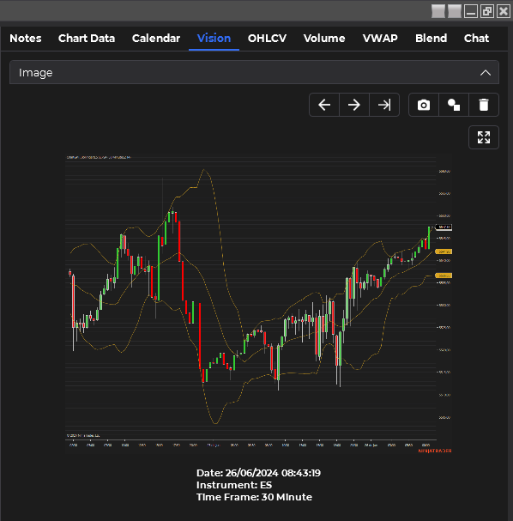Click the restore window button
This screenshot has width=513, height=521.
487,11
